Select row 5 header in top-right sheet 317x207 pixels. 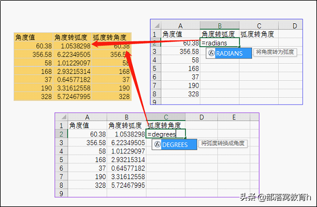pos(156,69)
